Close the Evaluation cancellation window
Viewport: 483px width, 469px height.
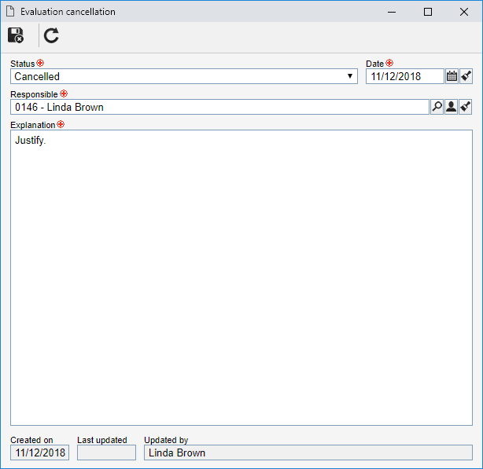(464, 12)
